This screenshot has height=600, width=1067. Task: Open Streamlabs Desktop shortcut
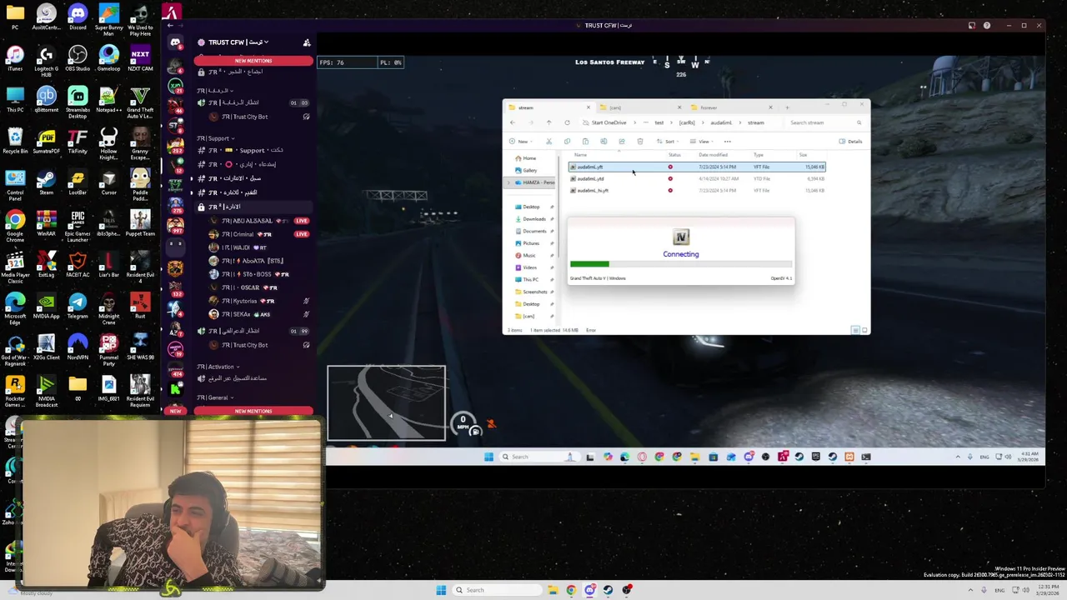(x=78, y=100)
